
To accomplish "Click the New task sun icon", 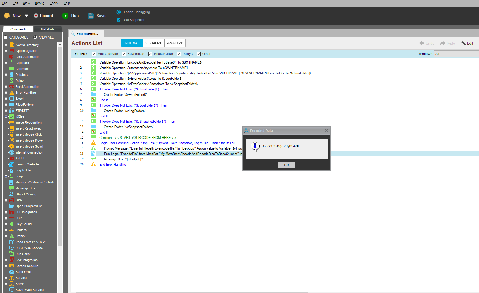I will click(x=7, y=16).
